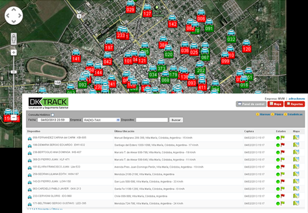Zoom out the map with the bottom minus button
308x213 pixels.
click(13, 117)
